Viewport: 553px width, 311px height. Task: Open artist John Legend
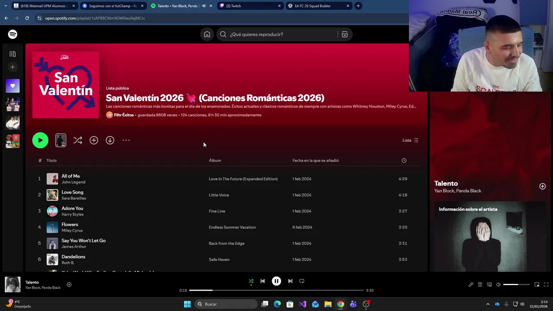click(x=73, y=182)
